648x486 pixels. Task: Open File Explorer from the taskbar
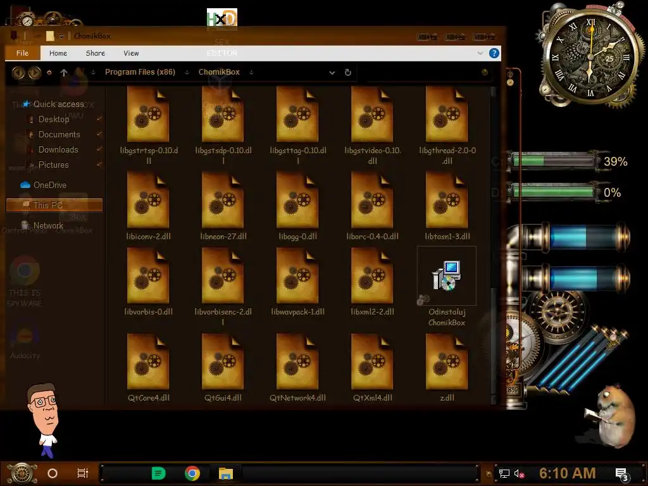pyautogui.click(x=226, y=473)
